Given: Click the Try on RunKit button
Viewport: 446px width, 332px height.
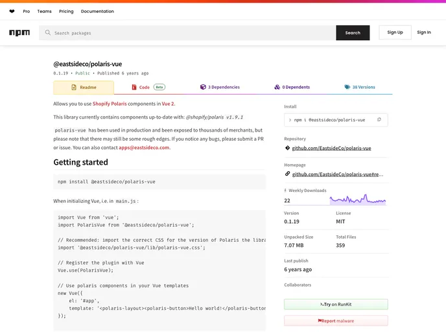Looking at the screenshot, I should tap(336, 304).
